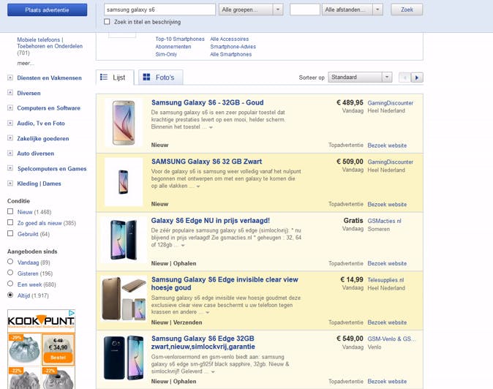This screenshot has height=389, width=493.
Task: Switch to the Foto's tab
Action: (x=160, y=78)
